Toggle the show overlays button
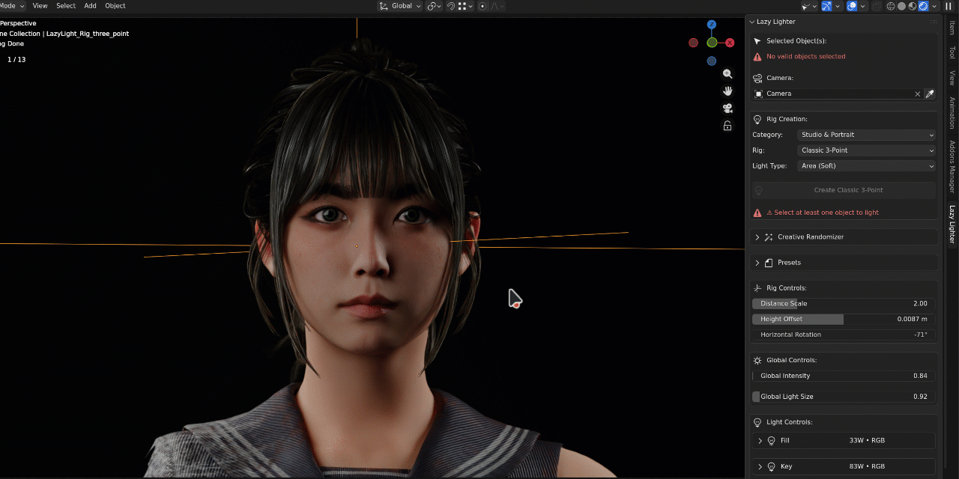The width and height of the screenshot is (959, 479). click(852, 6)
